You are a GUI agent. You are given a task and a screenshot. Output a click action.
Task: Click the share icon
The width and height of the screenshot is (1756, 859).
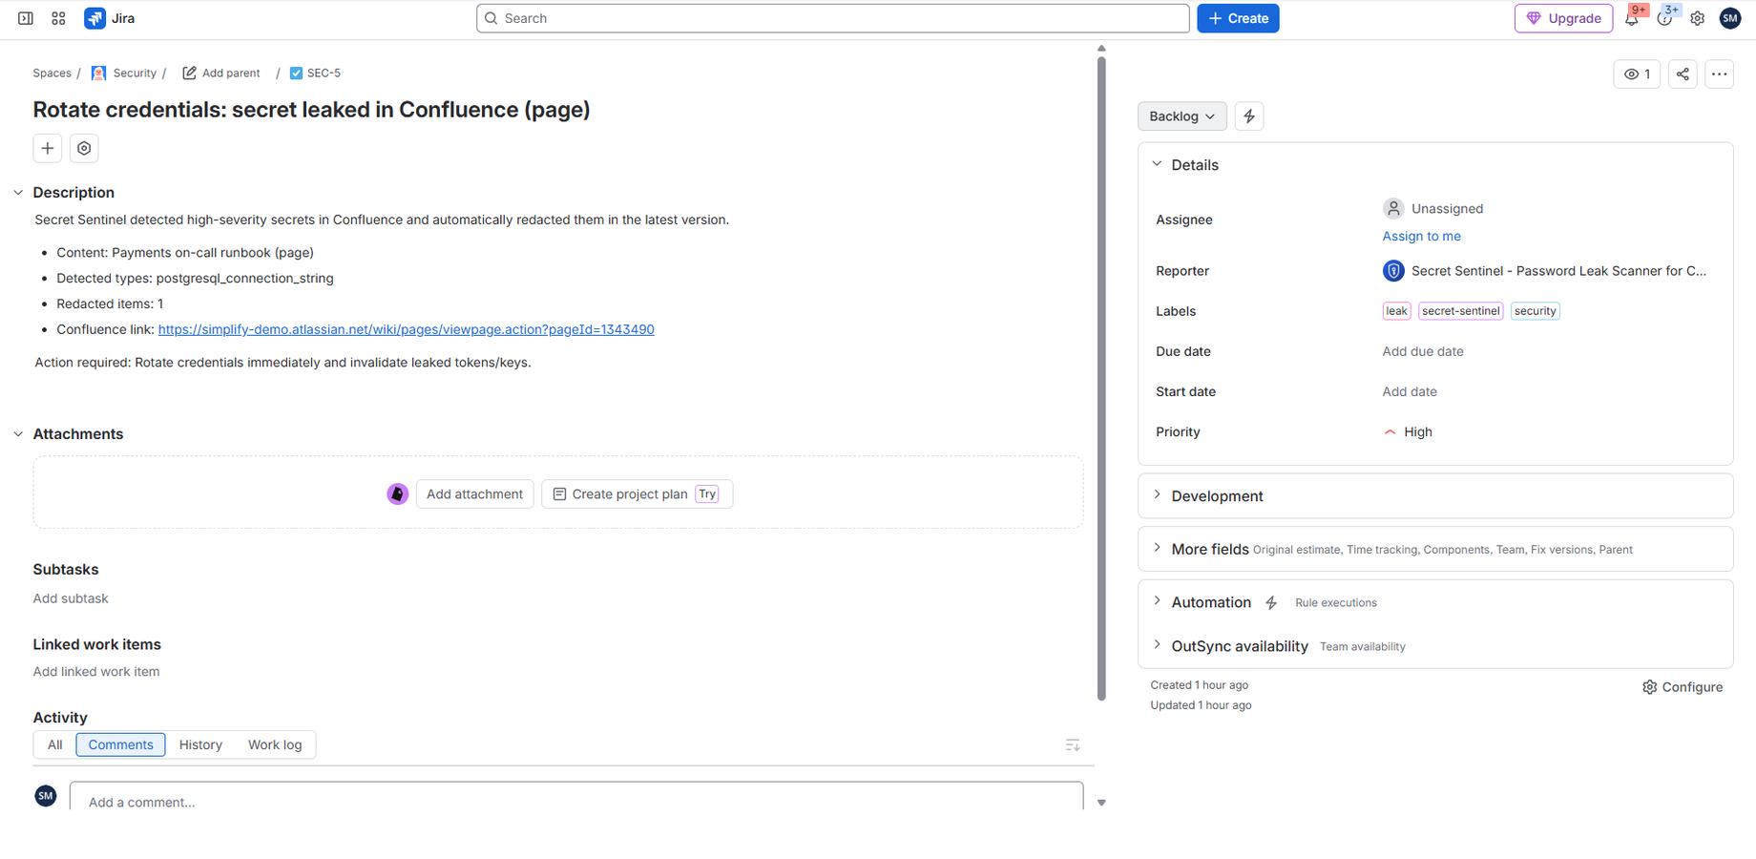click(x=1683, y=73)
